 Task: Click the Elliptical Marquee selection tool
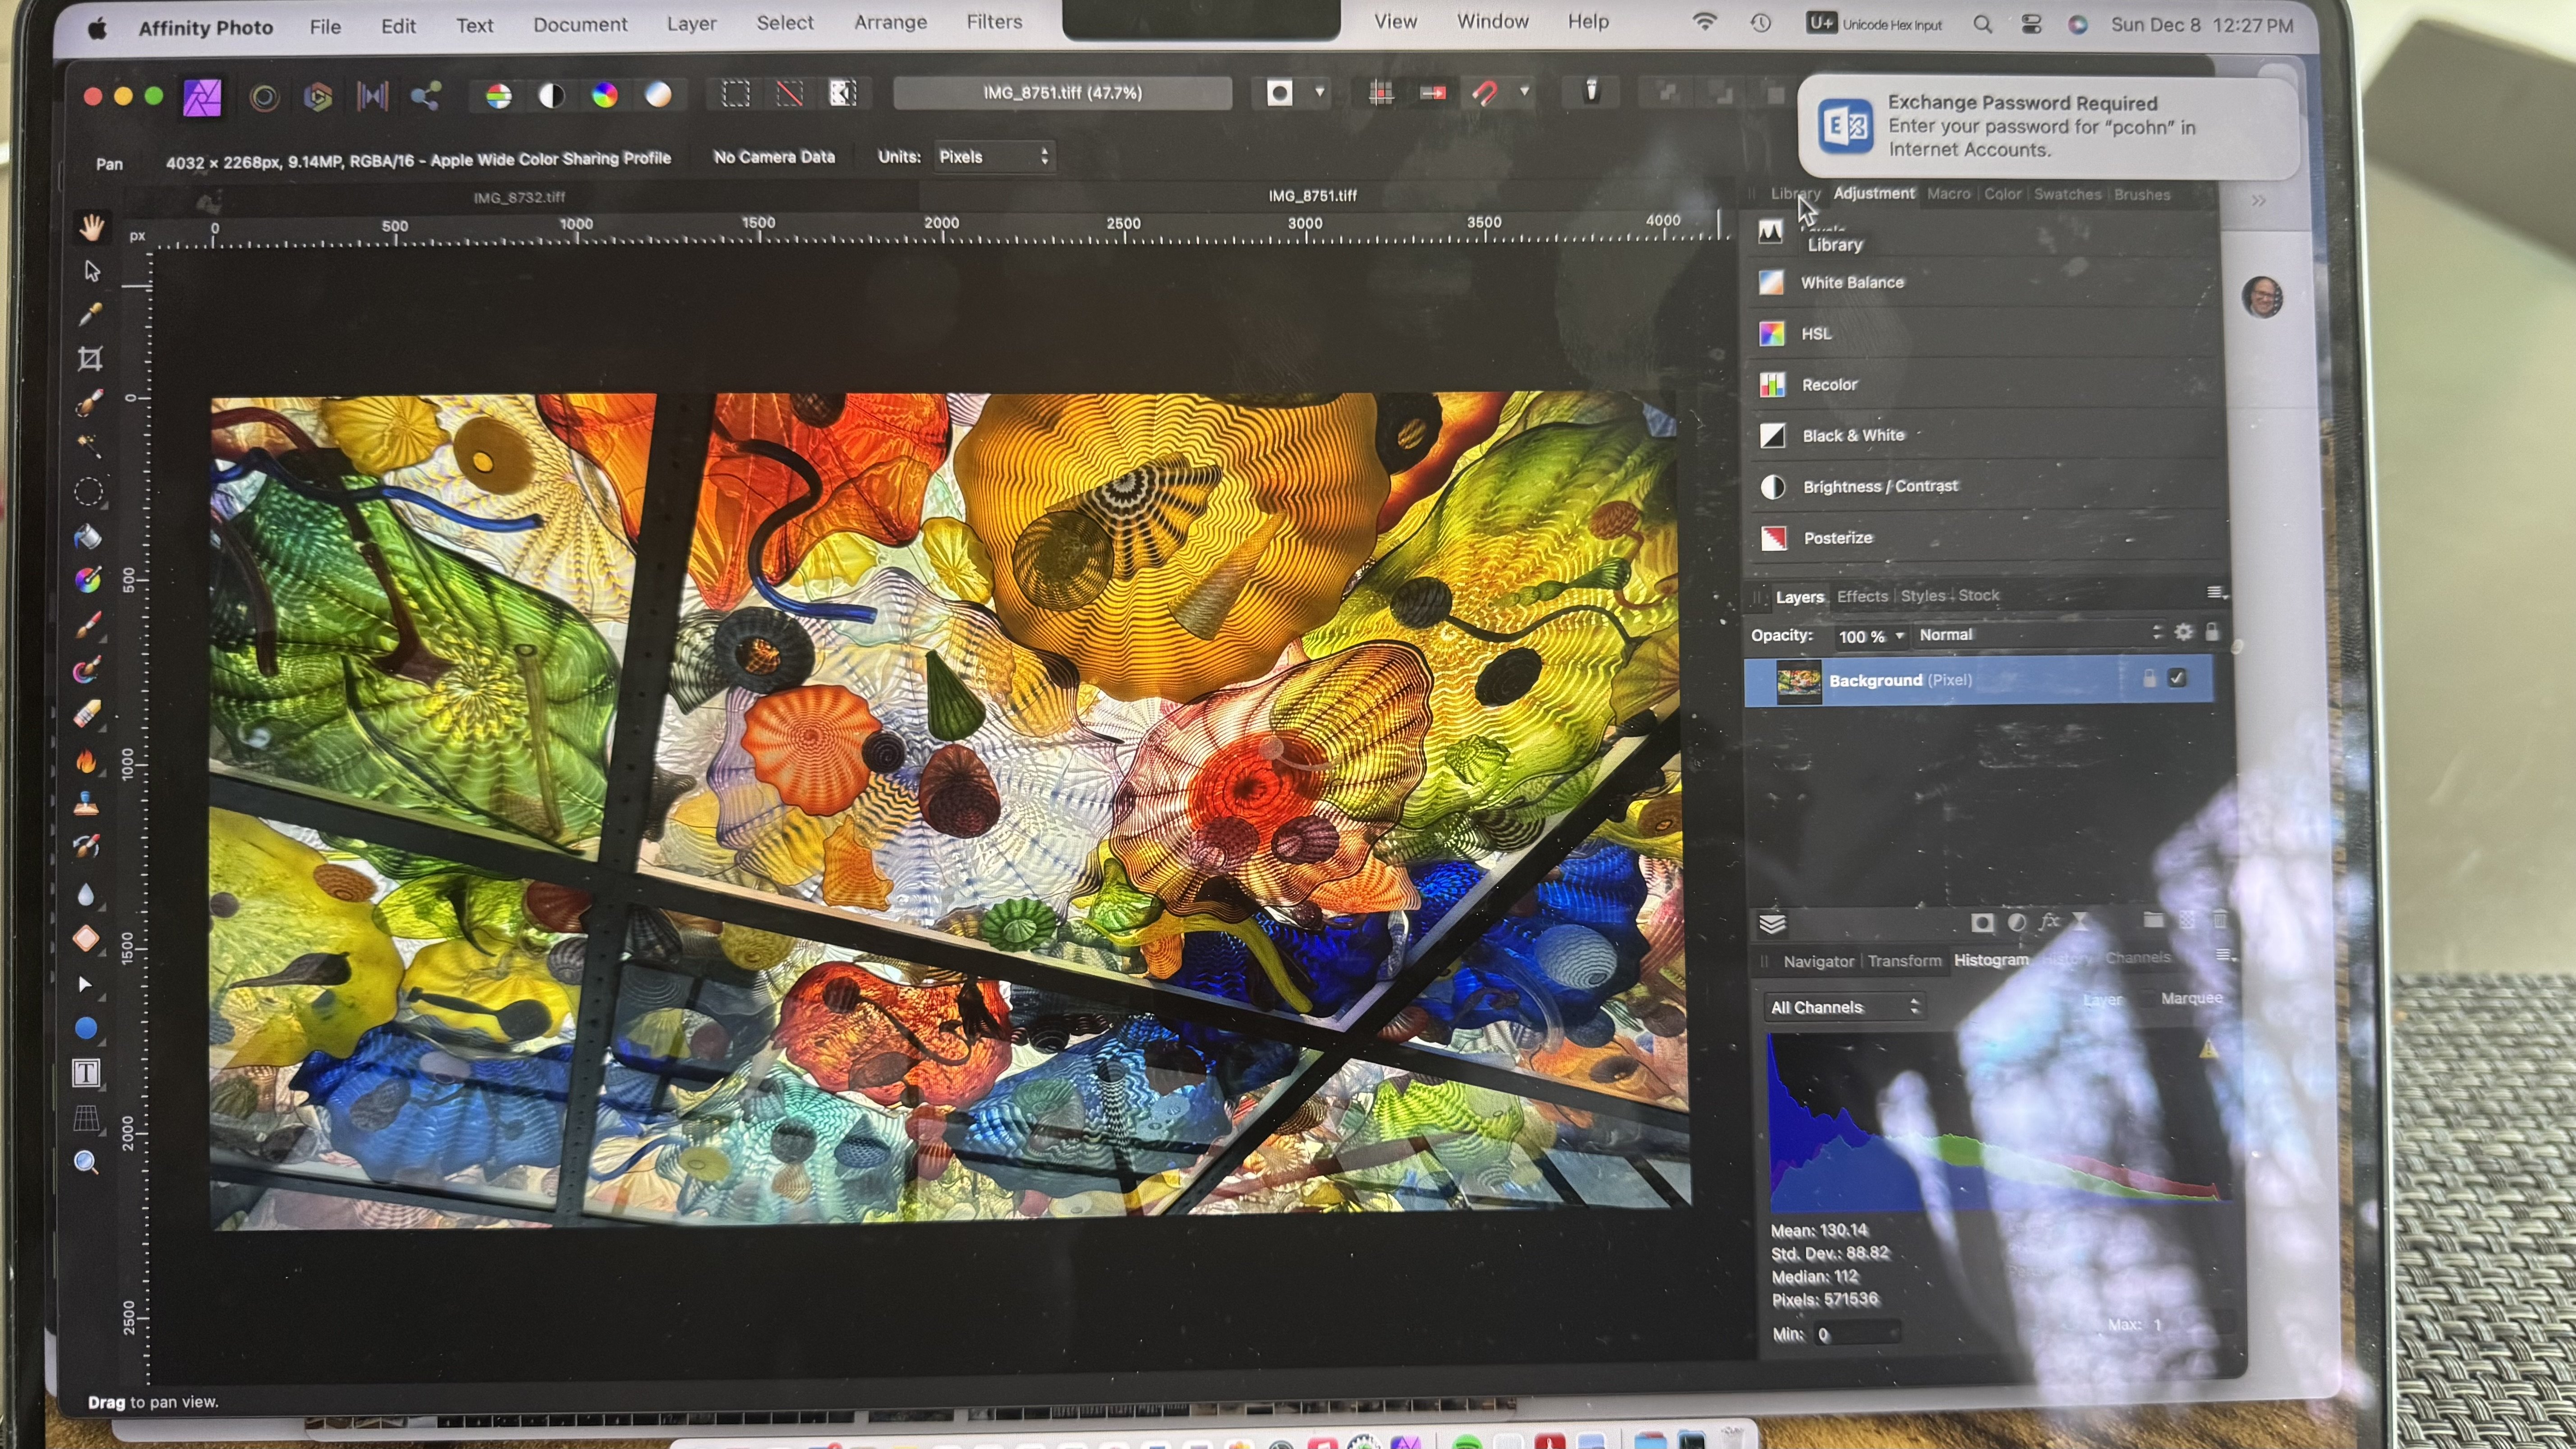click(x=88, y=491)
